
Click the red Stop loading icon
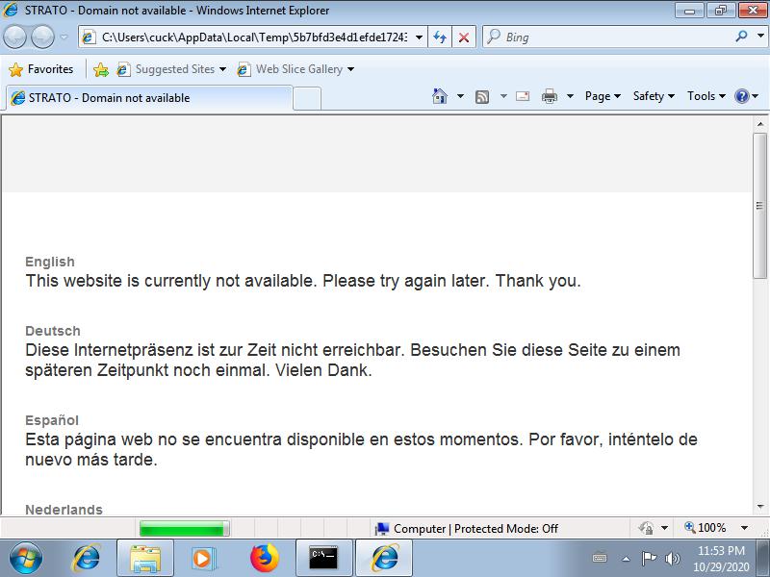click(464, 38)
